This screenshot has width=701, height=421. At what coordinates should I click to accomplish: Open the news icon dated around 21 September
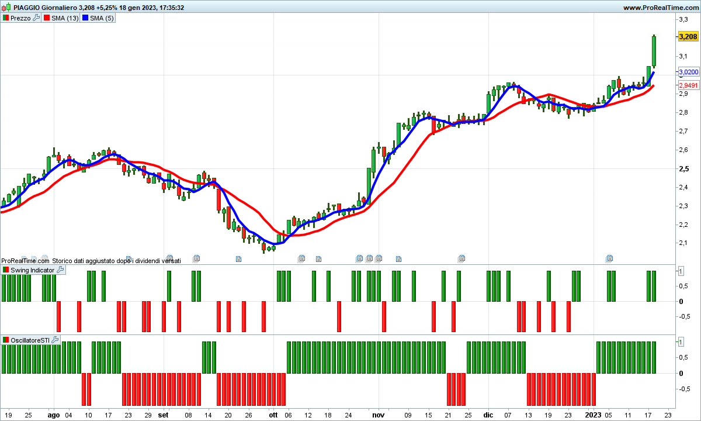click(238, 258)
